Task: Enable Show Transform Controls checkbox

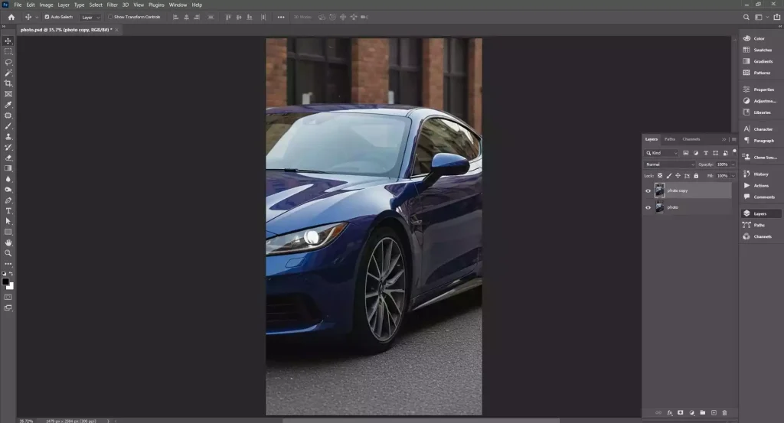Action: point(109,17)
